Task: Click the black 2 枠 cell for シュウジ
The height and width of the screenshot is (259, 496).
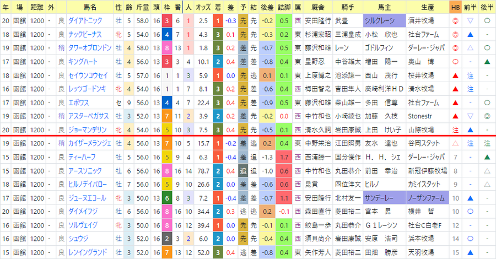Action: (x=167, y=239)
